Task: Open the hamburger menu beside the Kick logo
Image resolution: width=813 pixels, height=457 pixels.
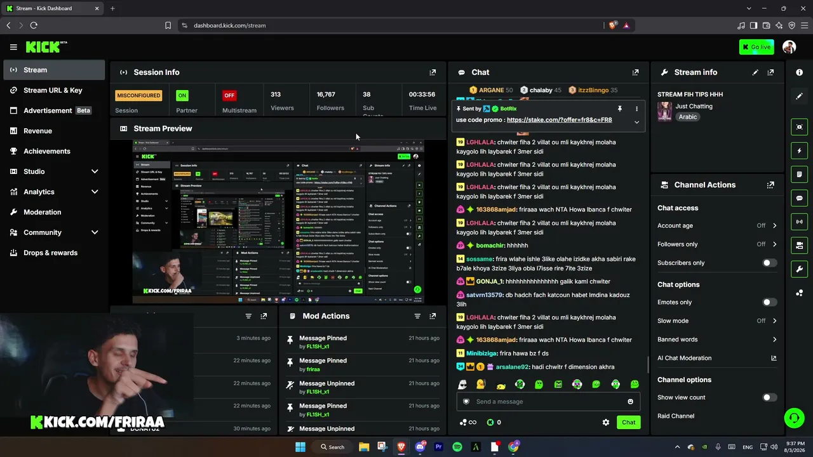Action: coord(13,47)
